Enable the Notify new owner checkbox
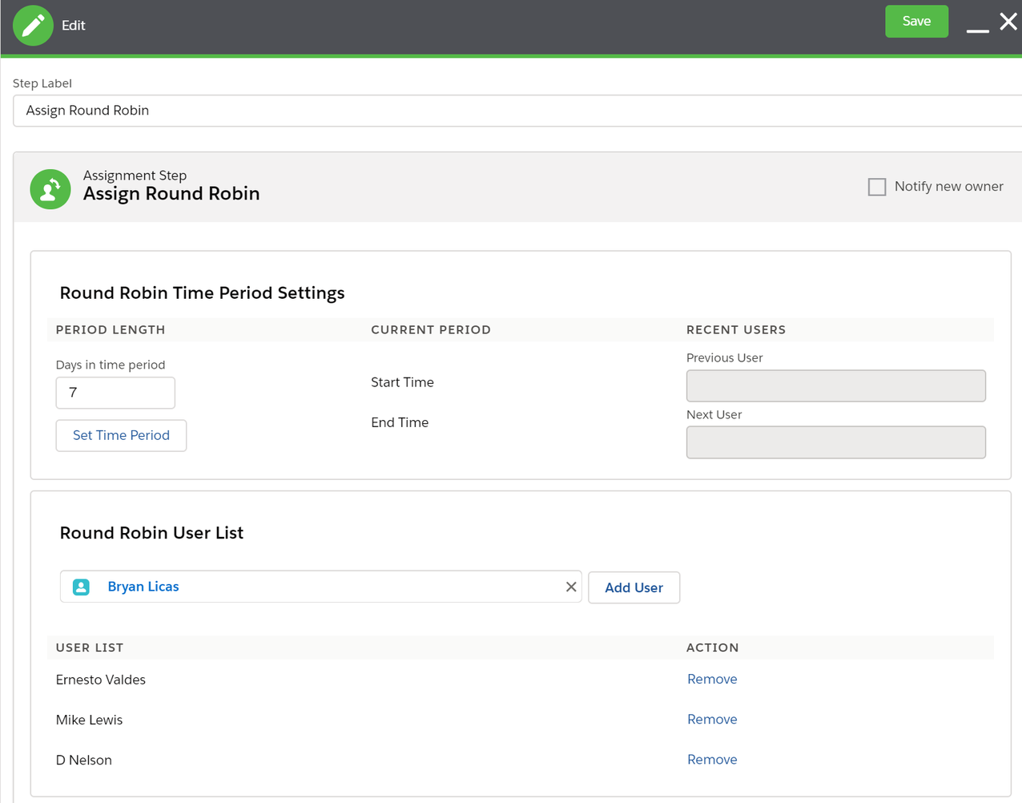Screen dimensions: 1022x803 [877, 187]
